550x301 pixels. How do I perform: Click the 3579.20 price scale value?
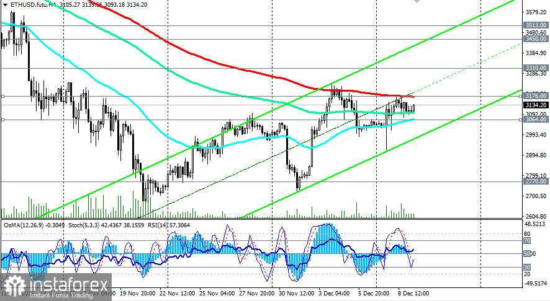(x=536, y=12)
